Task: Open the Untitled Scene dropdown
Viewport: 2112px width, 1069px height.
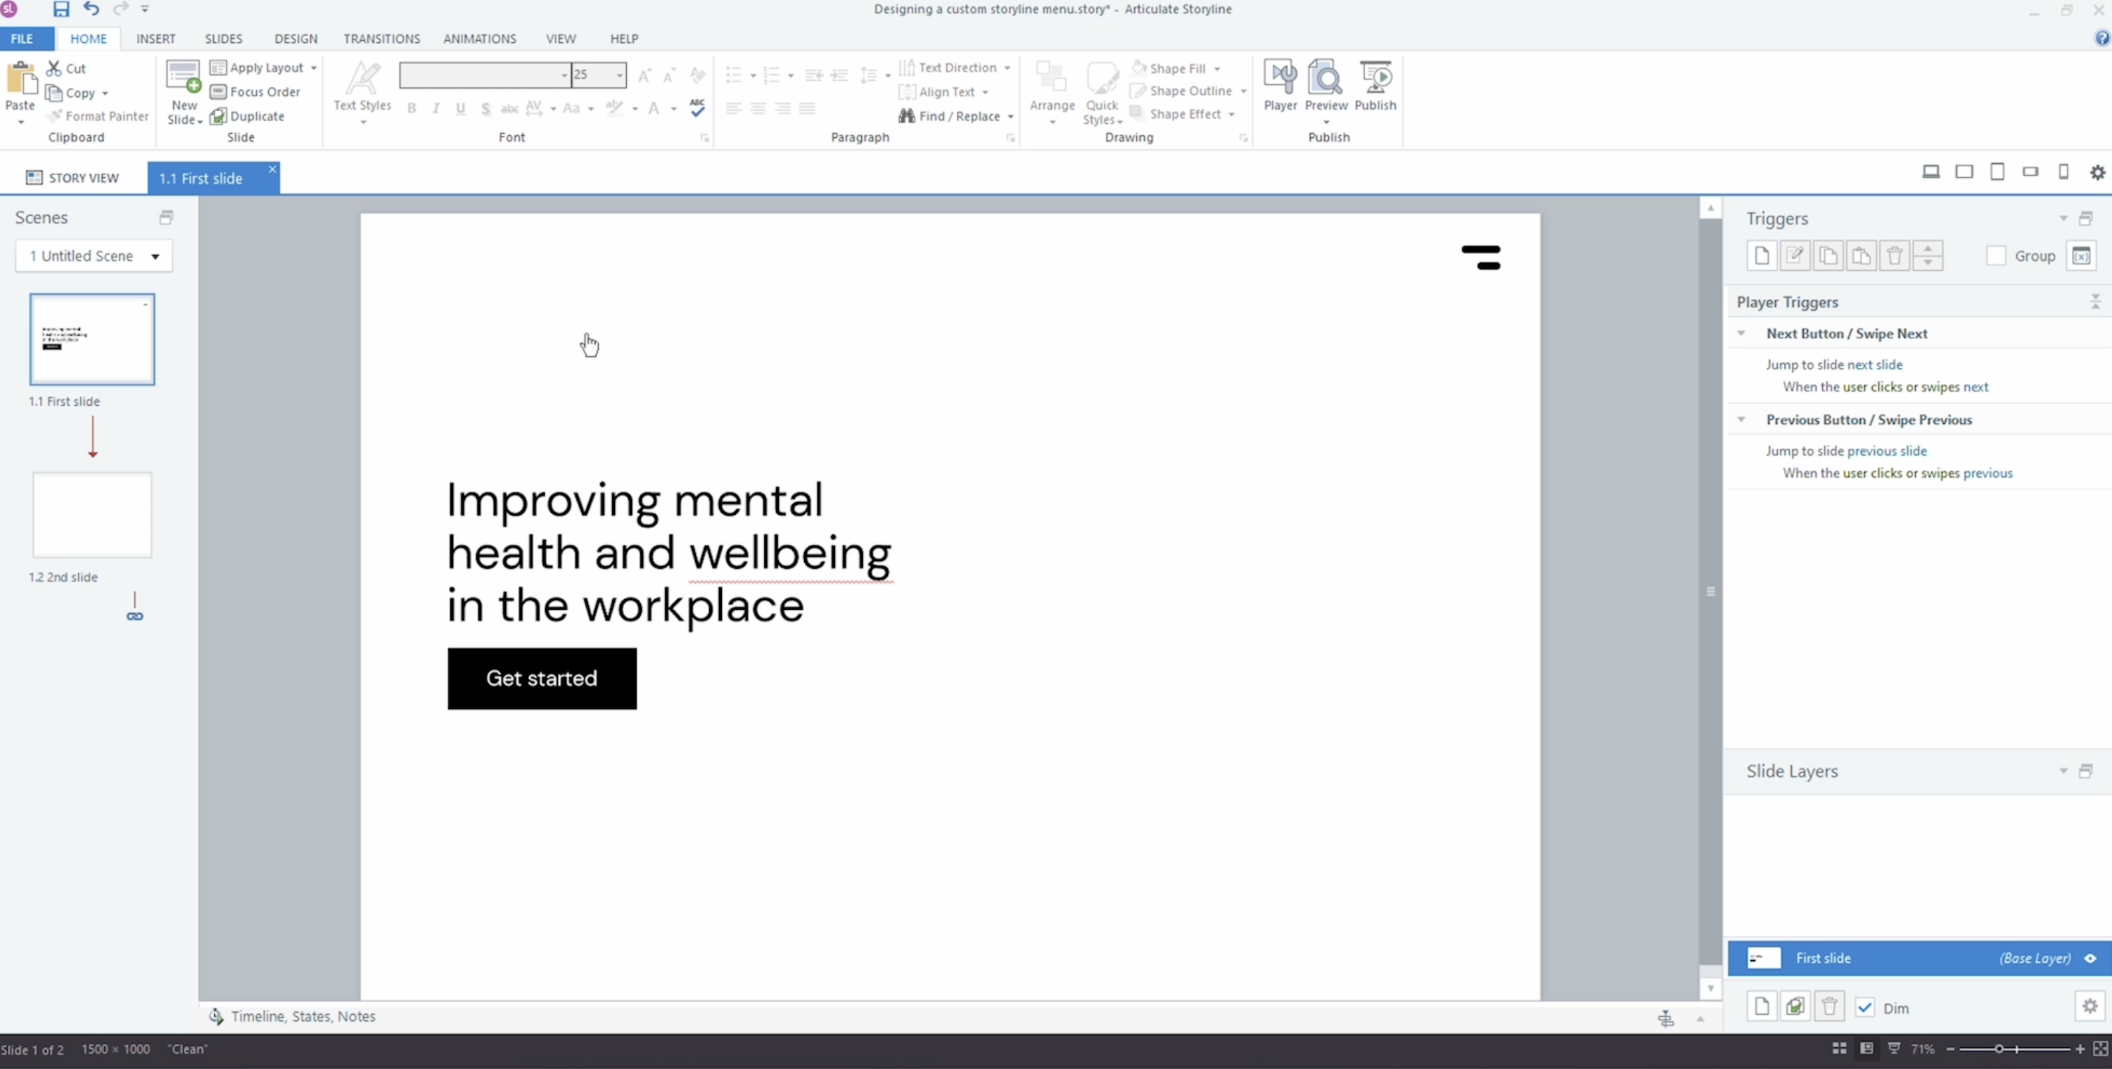Action: 154,256
